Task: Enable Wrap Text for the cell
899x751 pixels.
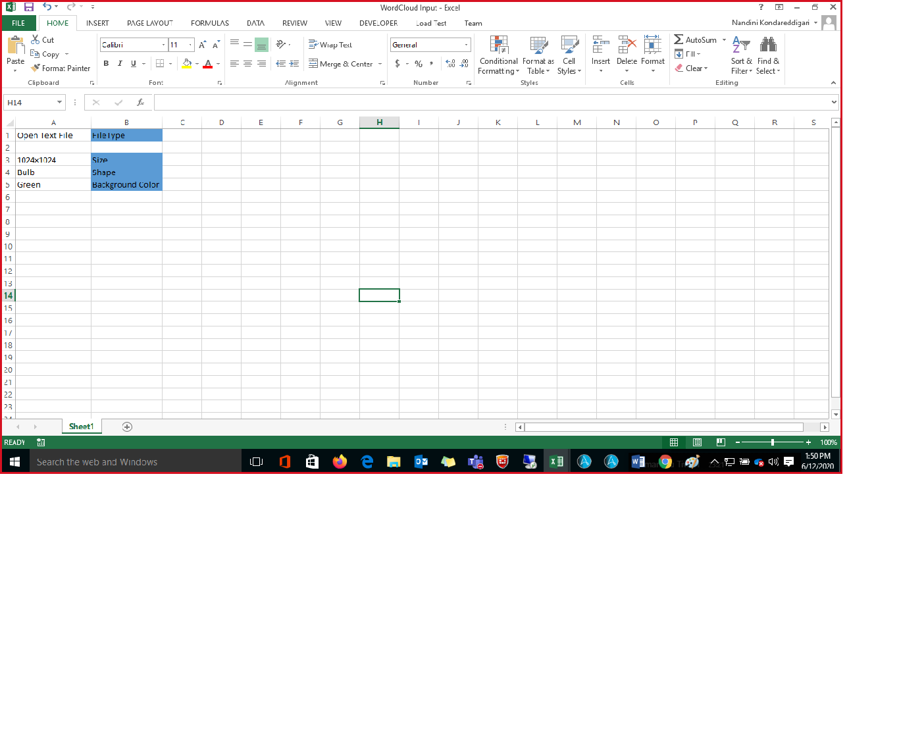Action: (x=330, y=45)
